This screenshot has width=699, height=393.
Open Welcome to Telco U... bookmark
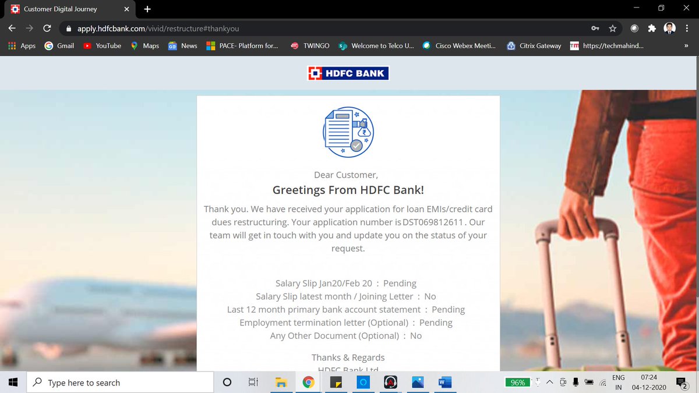[376, 45]
